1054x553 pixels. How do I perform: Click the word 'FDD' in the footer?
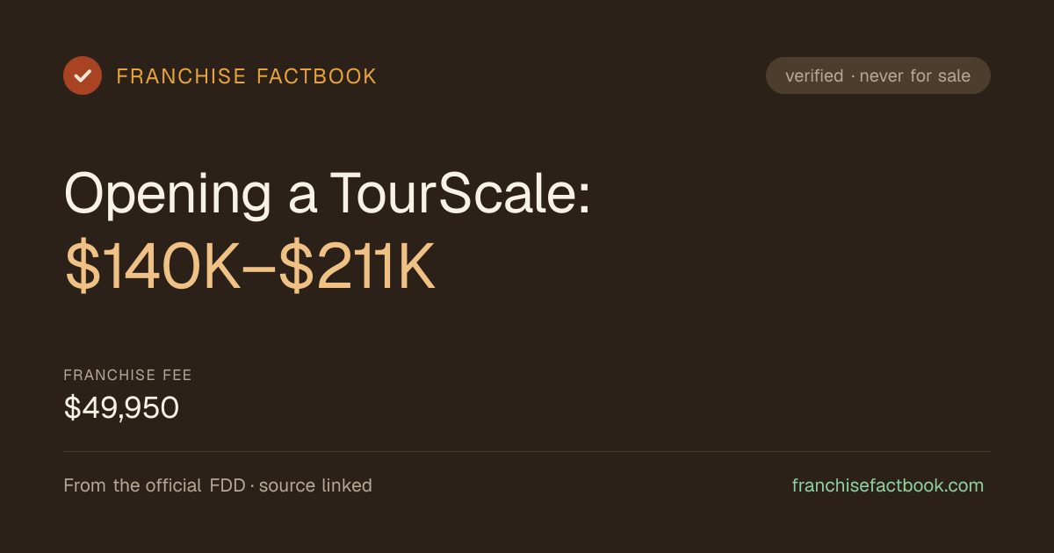click(x=227, y=485)
